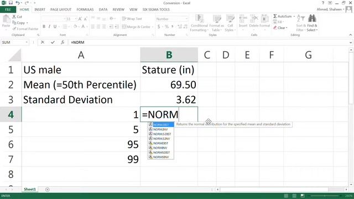Open Number format dropdown
Image resolution: width=354 pixels, height=199 pixels.
[x=186, y=19]
